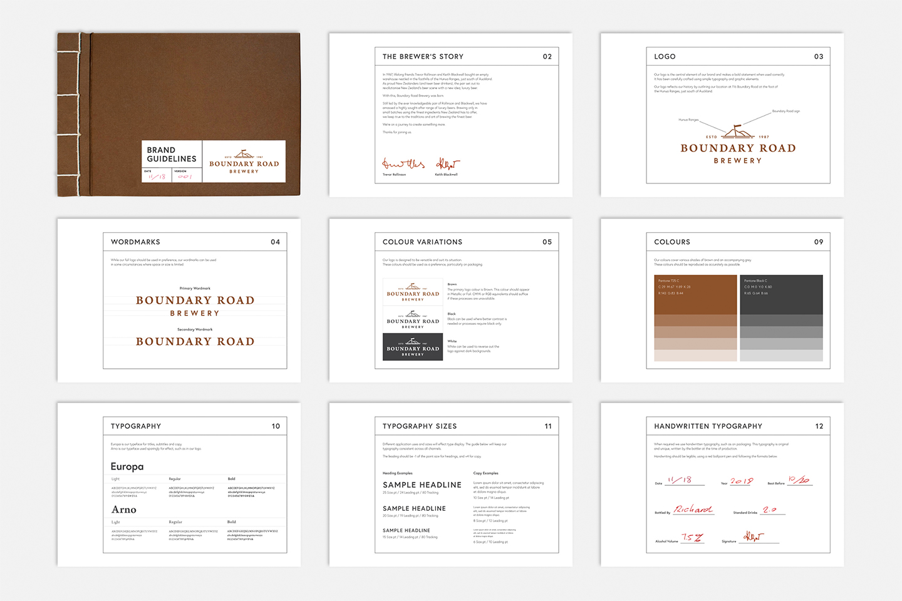Select the Primary Wordmark with Brewery subtitle

pyautogui.click(x=195, y=305)
